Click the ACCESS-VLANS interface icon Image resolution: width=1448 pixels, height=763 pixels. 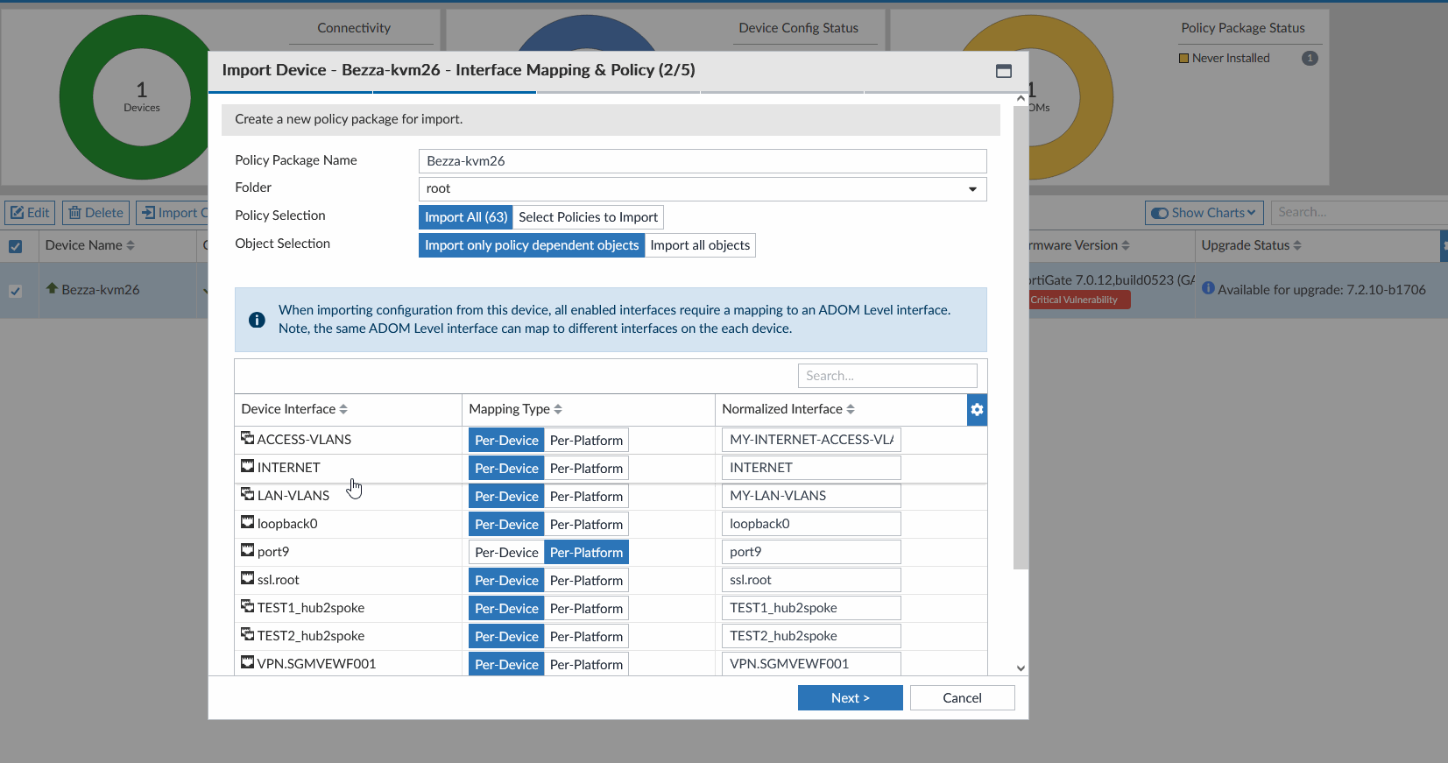click(248, 438)
